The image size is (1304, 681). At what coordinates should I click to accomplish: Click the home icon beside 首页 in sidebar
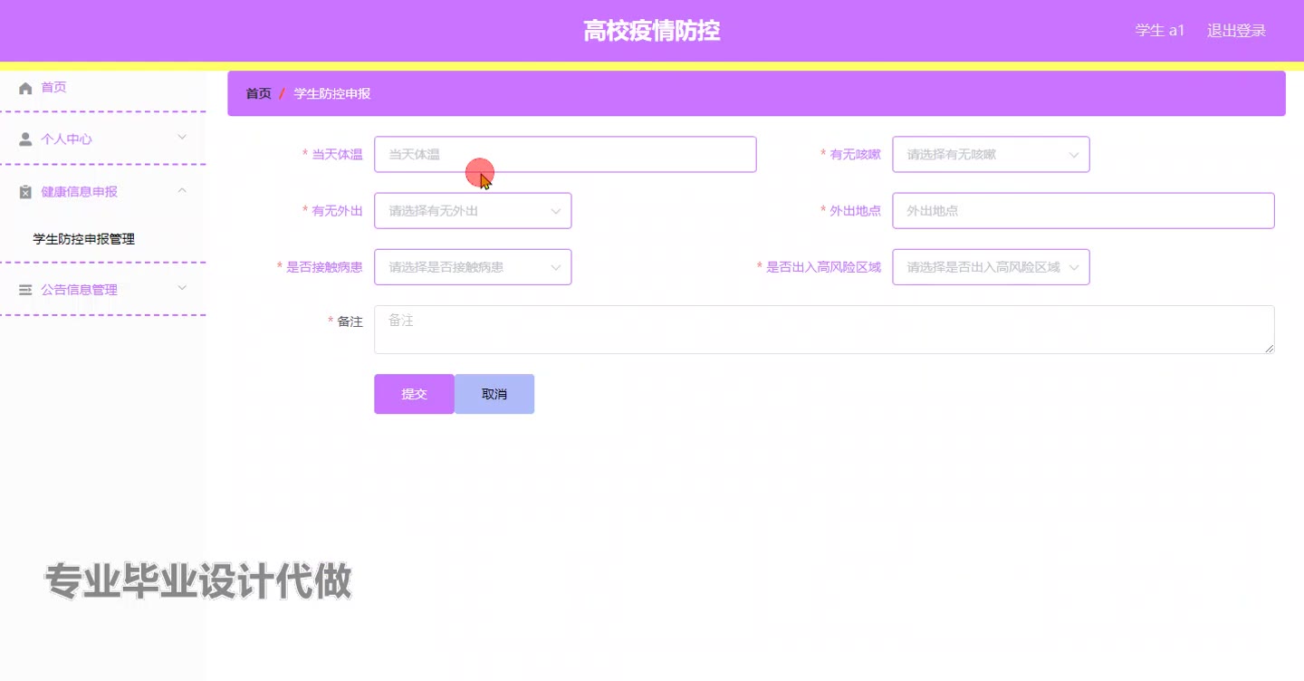25,88
